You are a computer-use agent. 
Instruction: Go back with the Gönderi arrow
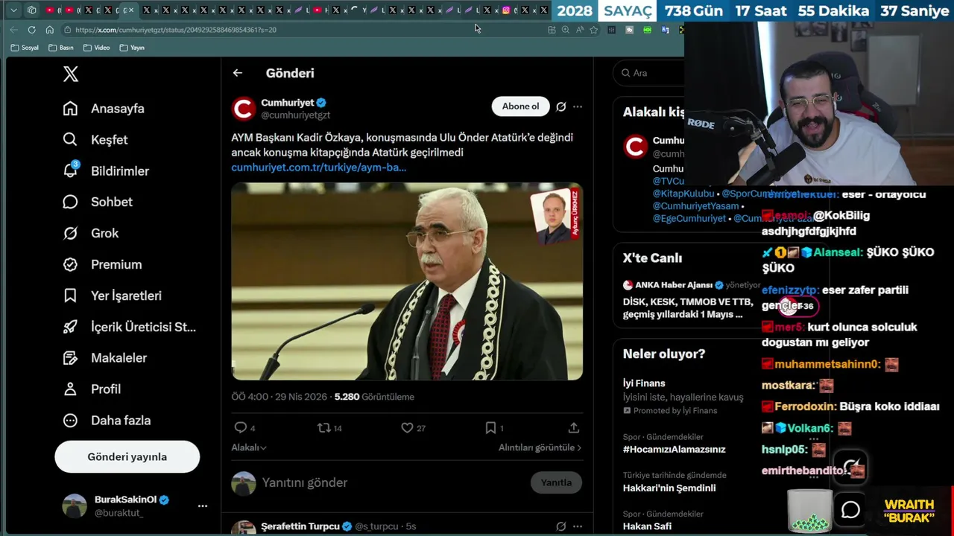[237, 73]
